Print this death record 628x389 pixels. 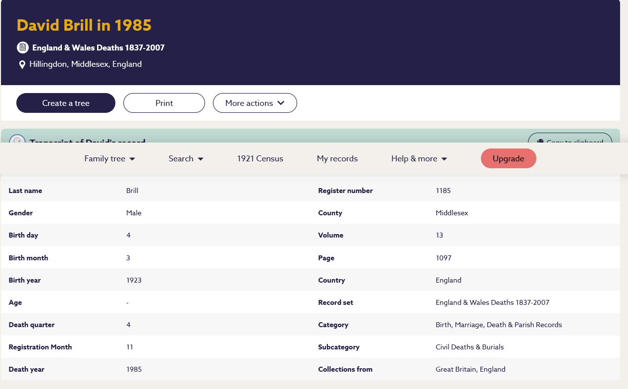[164, 103]
